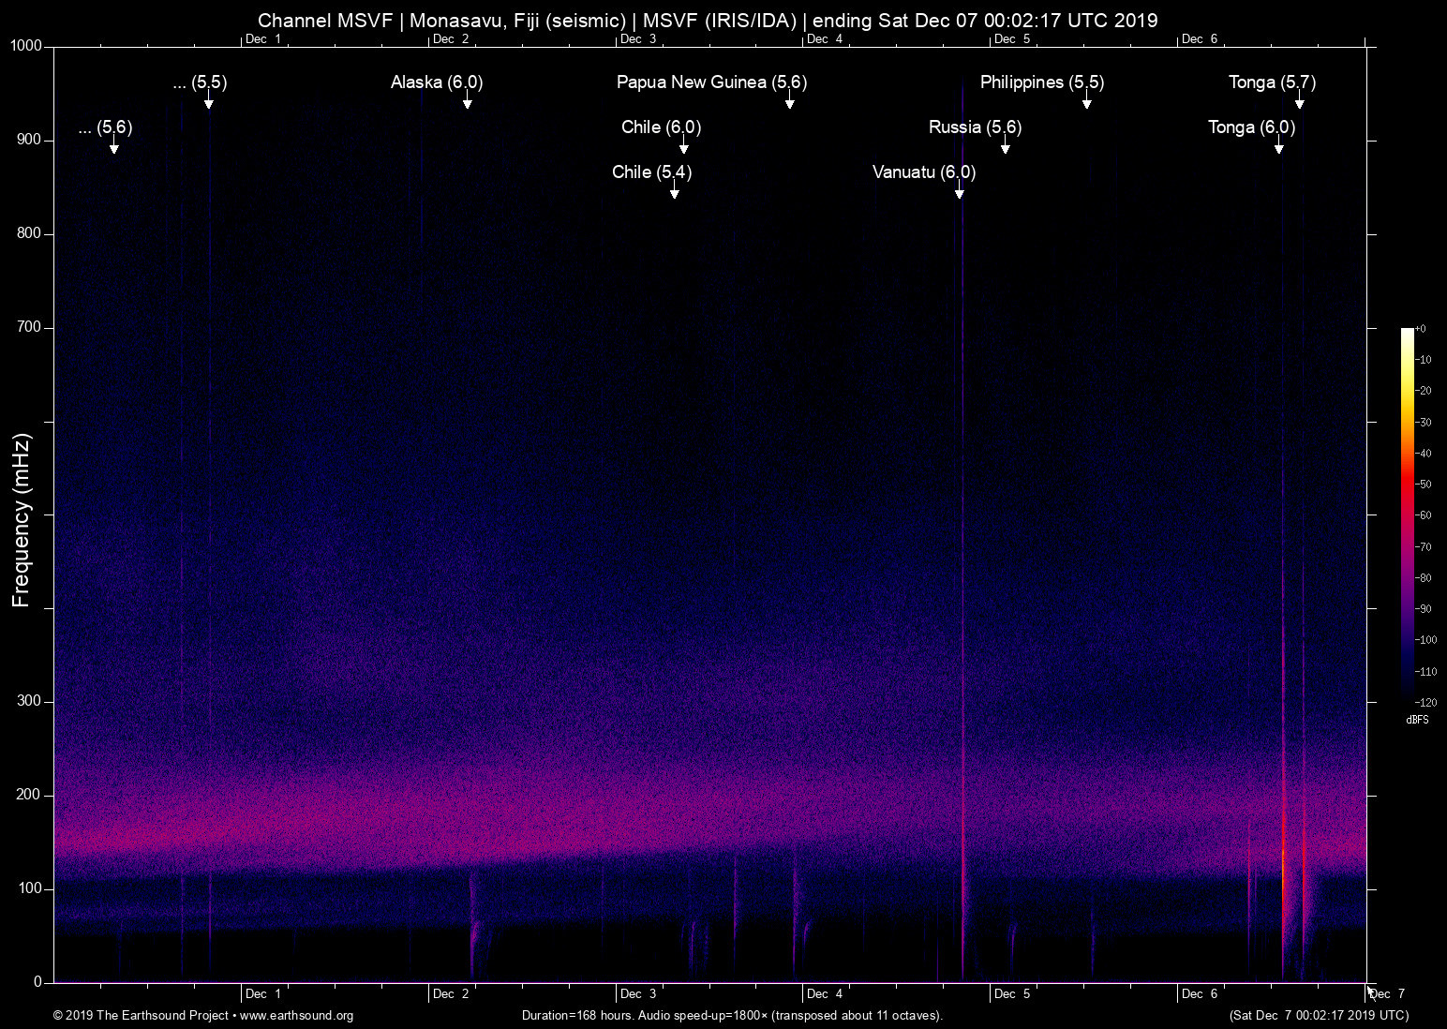Open the www.earthsound.org link
The width and height of the screenshot is (1447, 1029).
296,1016
